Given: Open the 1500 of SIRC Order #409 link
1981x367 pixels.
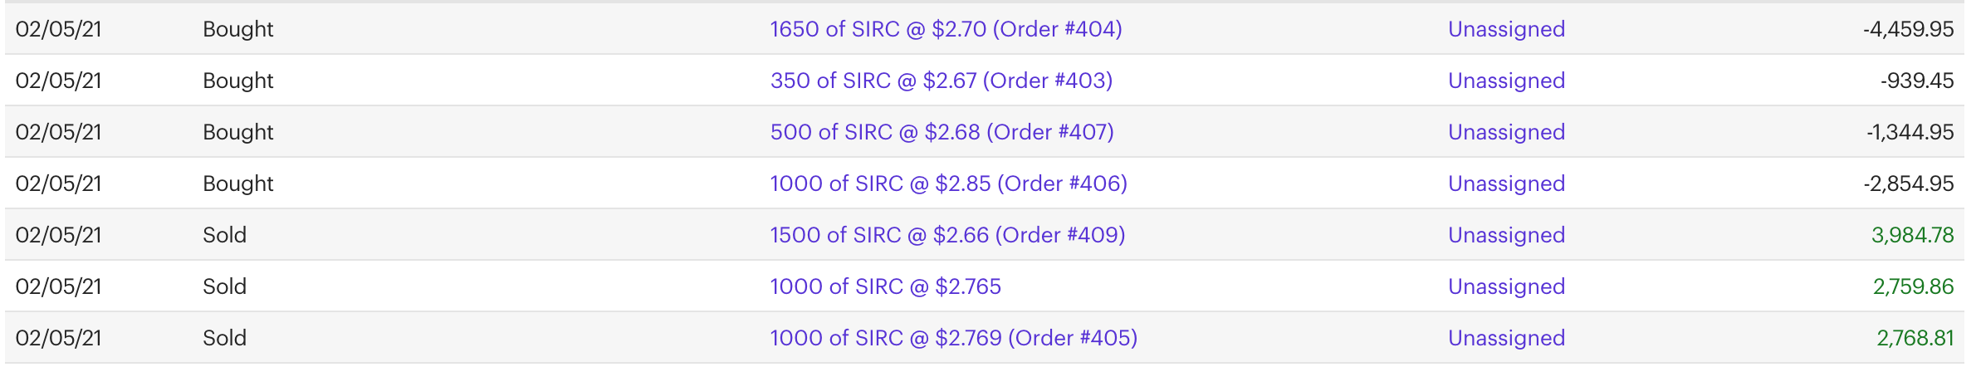Looking at the screenshot, I should pos(947,235).
